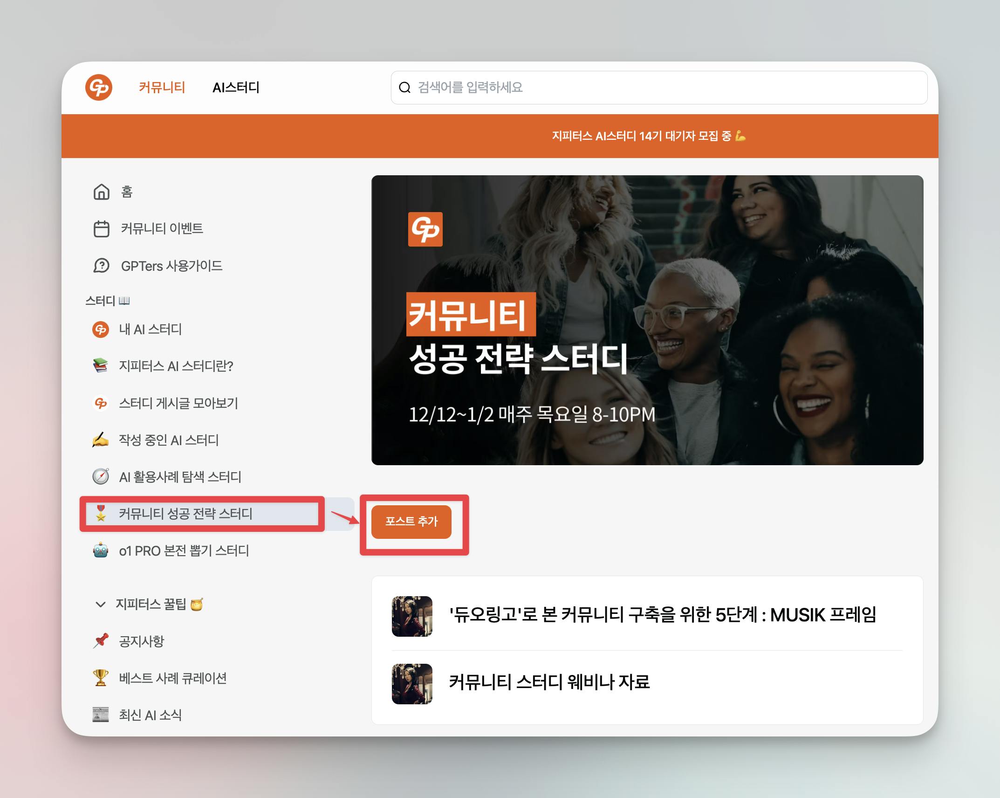Open 내 AI 스터디

[x=150, y=330]
